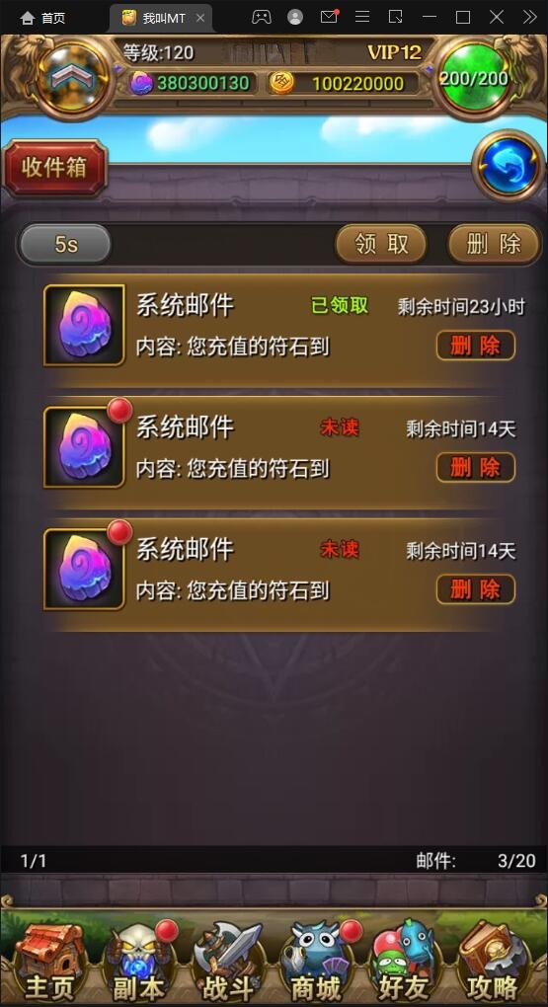548x1007 pixels.
Task: Open the emulator mail envelope icon
Action: [x=330, y=18]
